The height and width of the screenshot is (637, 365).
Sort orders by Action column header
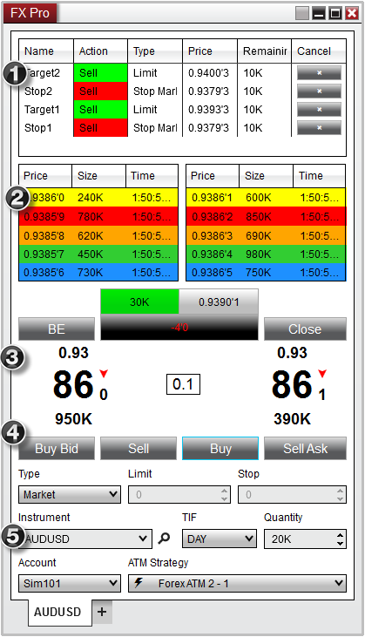pos(101,51)
